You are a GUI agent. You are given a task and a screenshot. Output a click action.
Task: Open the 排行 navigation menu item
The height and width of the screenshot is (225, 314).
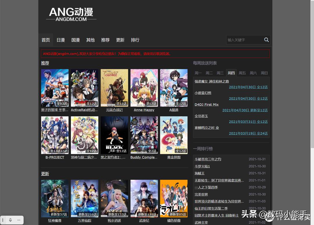tap(135, 40)
